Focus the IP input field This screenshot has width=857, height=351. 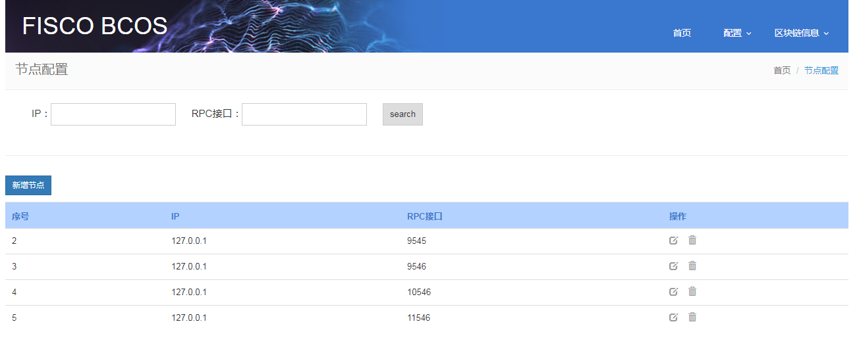coord(113,114)
